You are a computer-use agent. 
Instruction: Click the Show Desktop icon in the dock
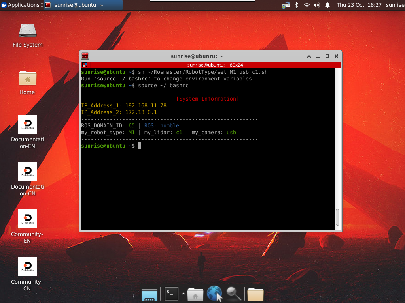(x=150, y=294)
